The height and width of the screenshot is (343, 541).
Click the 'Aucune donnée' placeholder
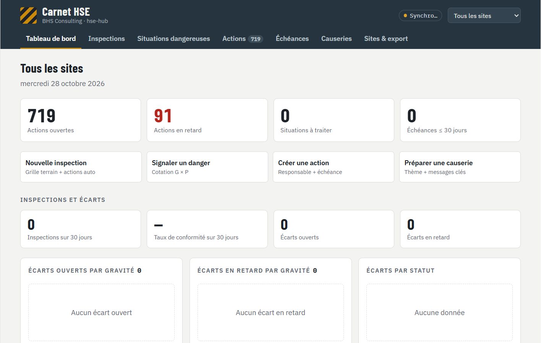click(x=439, y=313)
